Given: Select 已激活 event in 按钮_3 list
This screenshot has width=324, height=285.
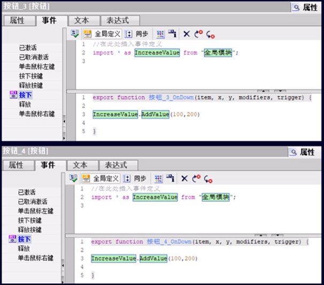Looking at the screenshot, I should [28, 48].
